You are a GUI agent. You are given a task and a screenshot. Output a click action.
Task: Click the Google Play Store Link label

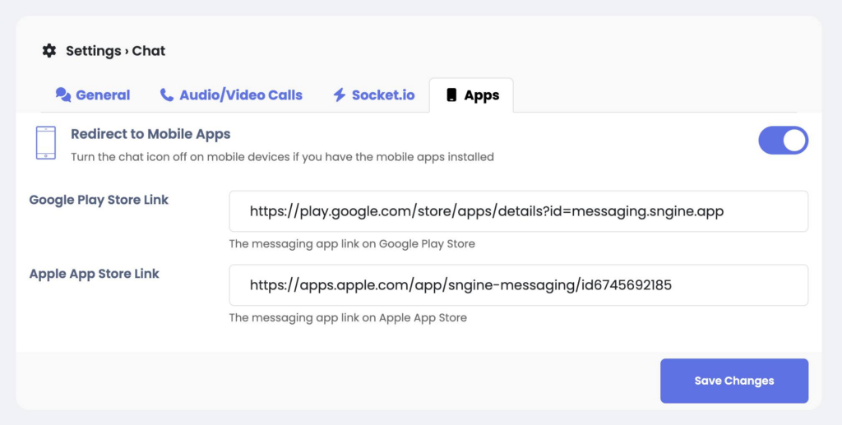[x=99, y=200]
